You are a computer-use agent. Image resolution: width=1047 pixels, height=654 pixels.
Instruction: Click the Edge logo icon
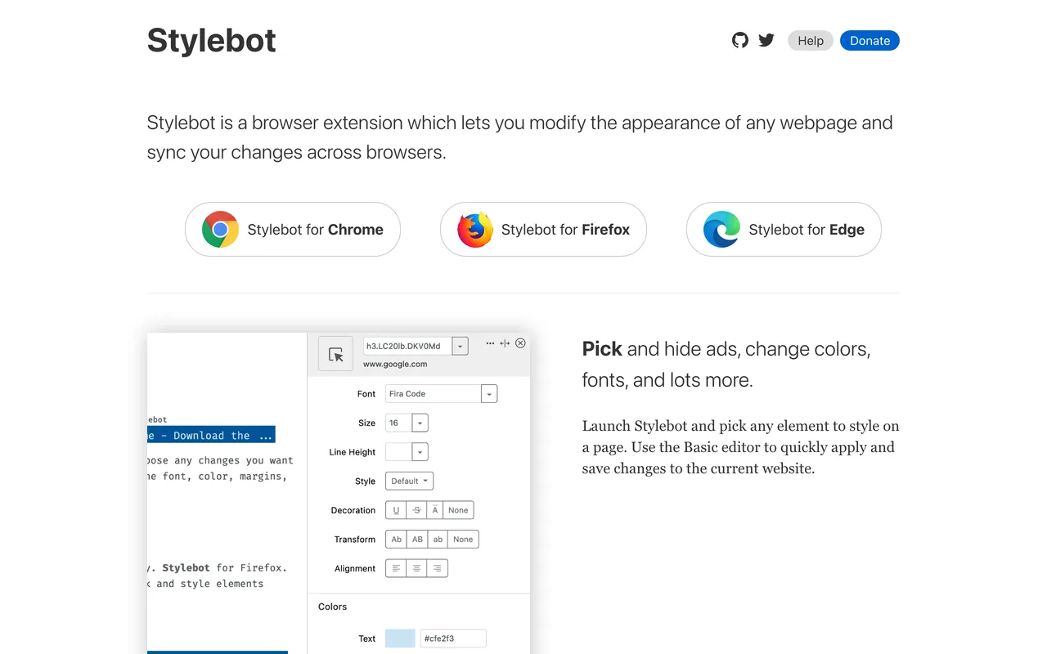pos(721,230)
